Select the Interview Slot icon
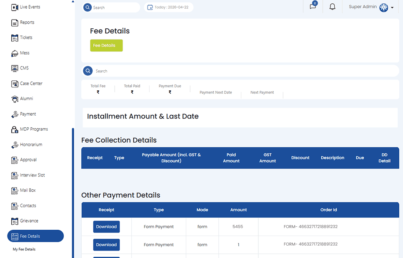 point(15,176)
